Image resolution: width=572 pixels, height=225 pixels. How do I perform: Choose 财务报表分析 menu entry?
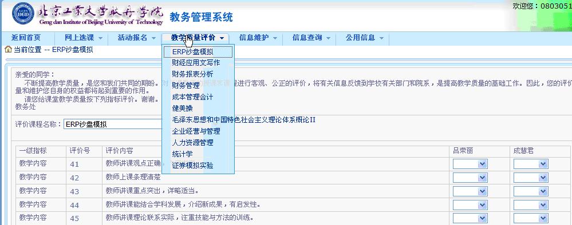tap(192, 74)
